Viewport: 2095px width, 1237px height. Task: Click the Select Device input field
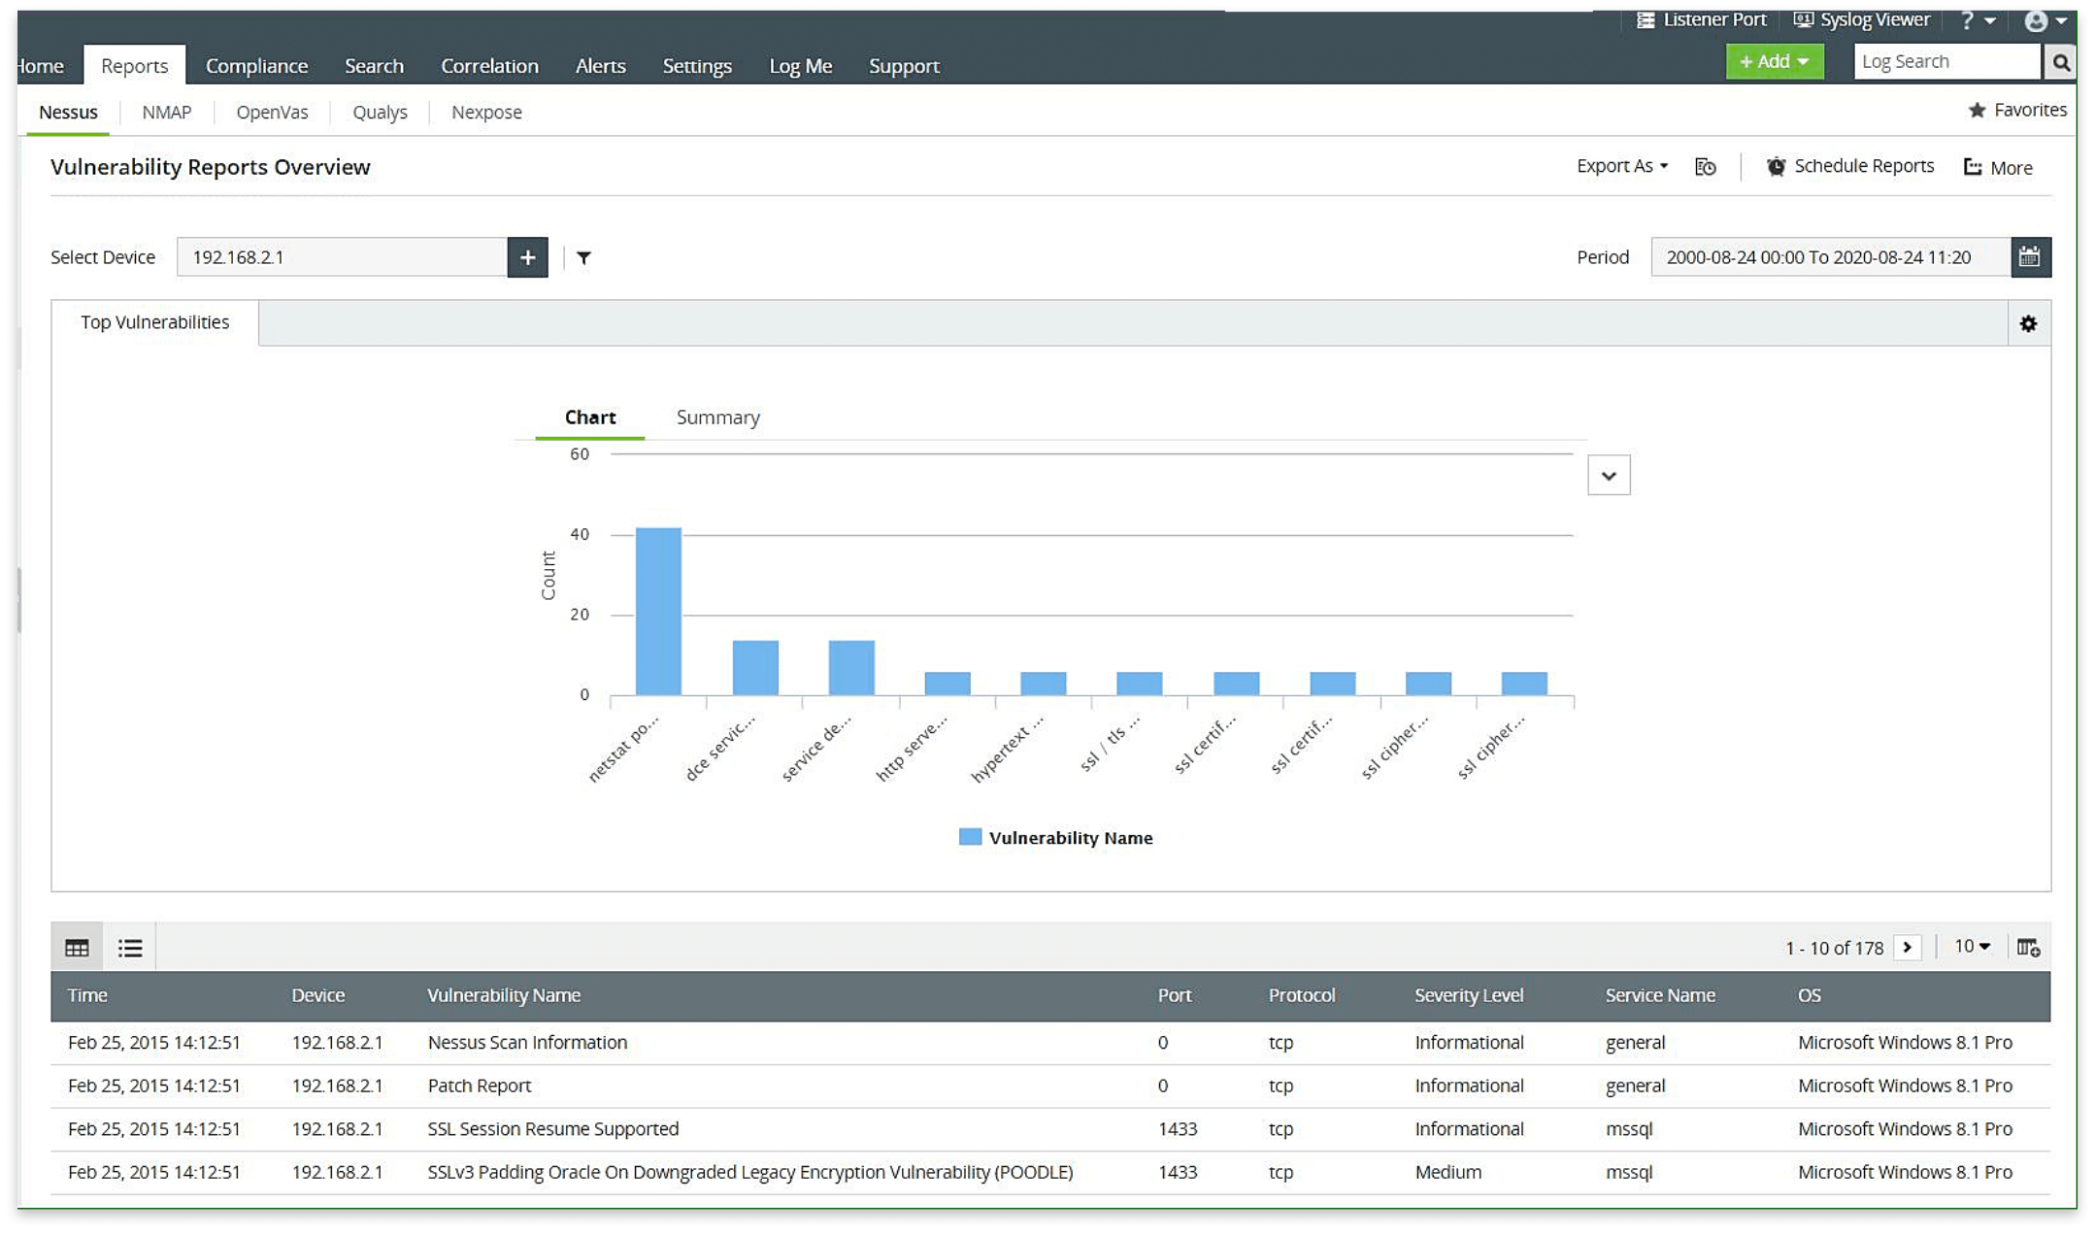(342, 257)
